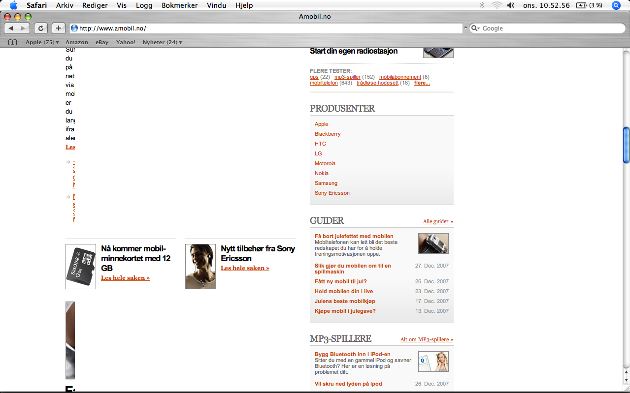Open the Sony Ericsson headset photo
The height and width of the screenshot is (393, 630).
200,267
